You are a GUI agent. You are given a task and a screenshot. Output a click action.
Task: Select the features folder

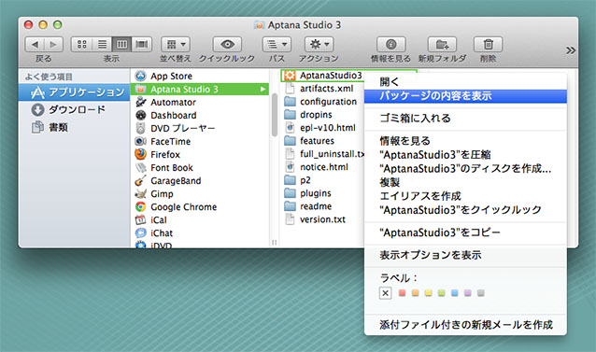coord(323,141)
